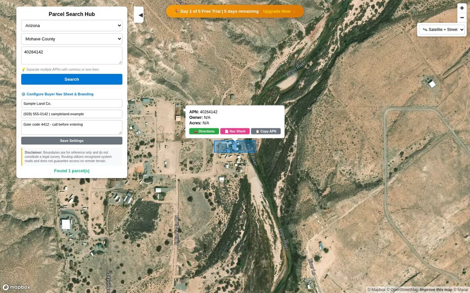
Task: Open the OpenStreetMap attribution link
Action: 402,290
